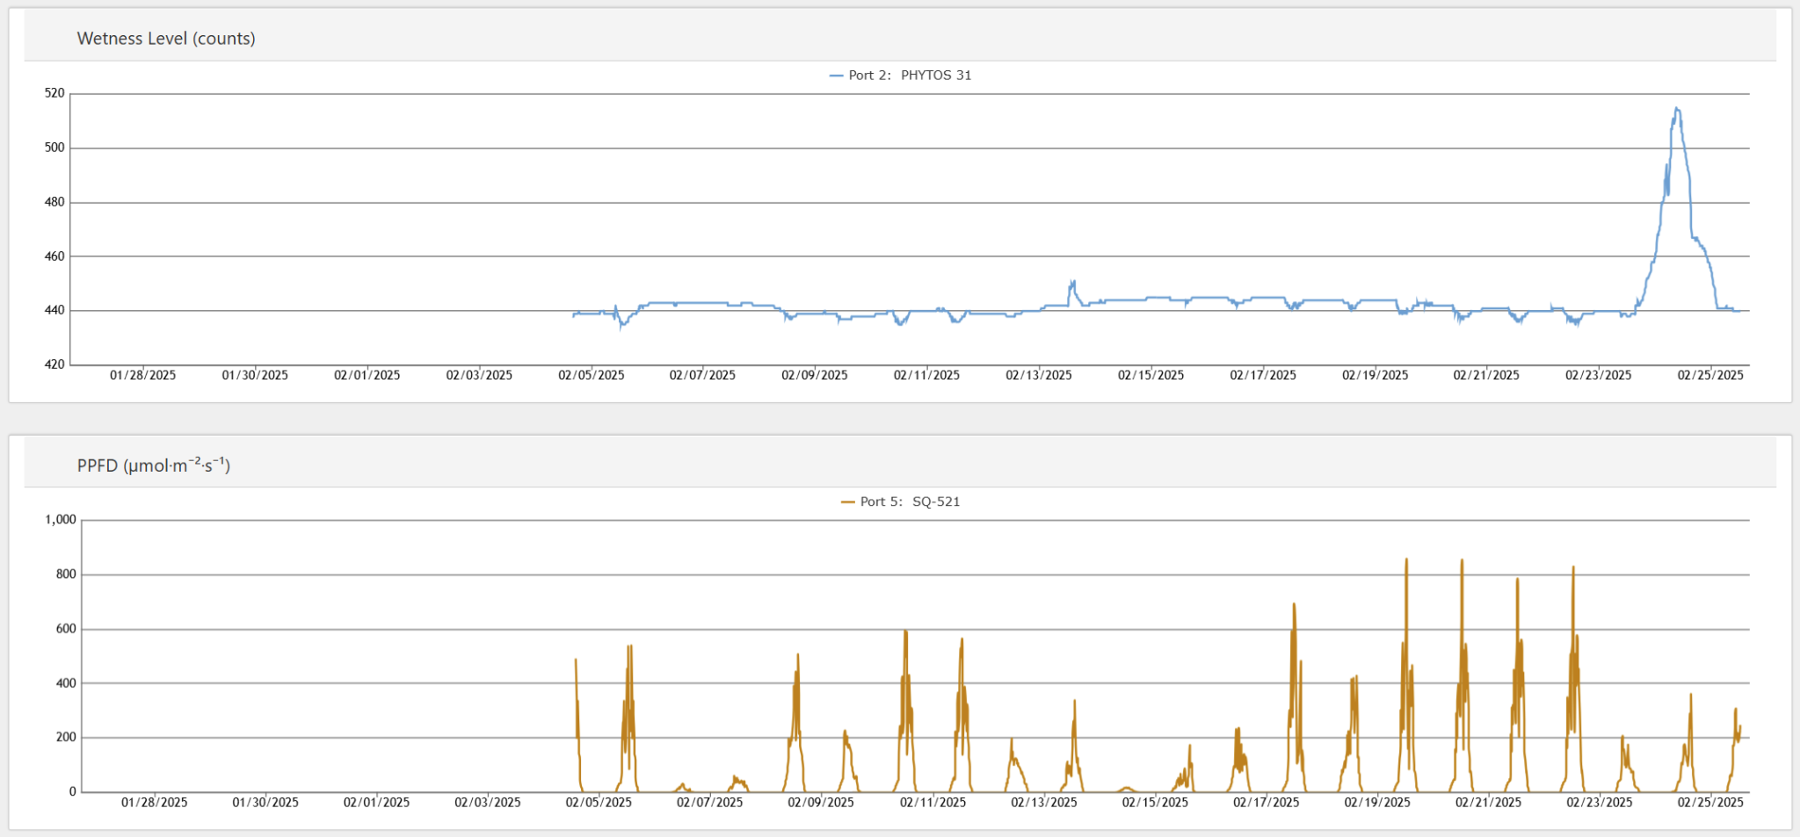1800x837 pixels.
Task: Click the orange line marker in the SQ-521 legend
Action: [847, 501]
